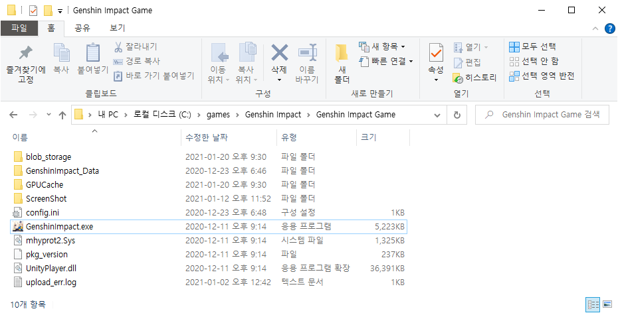Click the games breadcrumb
This screenshot has height=313, width=618.
(218, 115)
